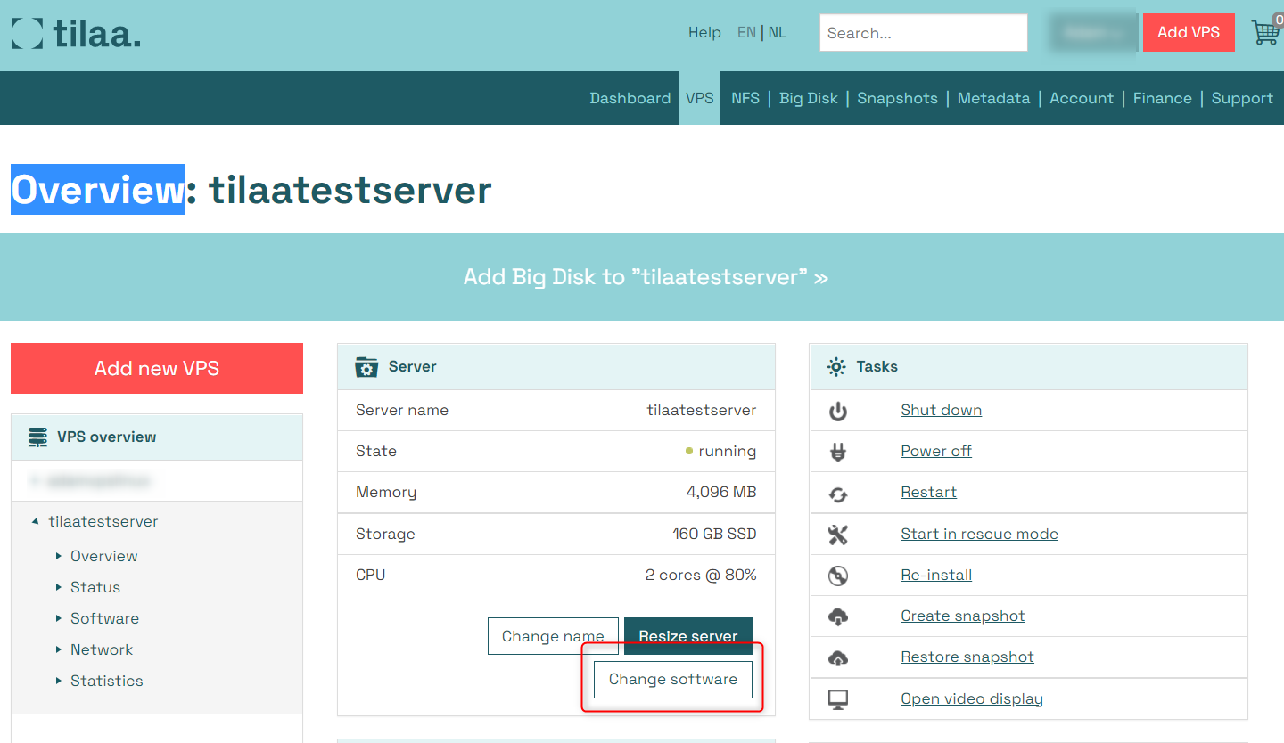The height and width of the screenshot is (743, 1284).
Task: Select tilaatestserver in VPS tree
Action: (x=103, y=521)
